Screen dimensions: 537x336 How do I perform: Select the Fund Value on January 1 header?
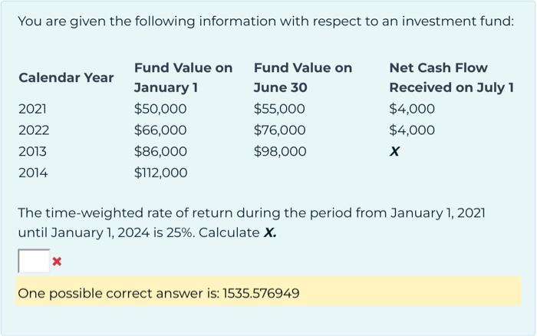[x=183, y=77]
